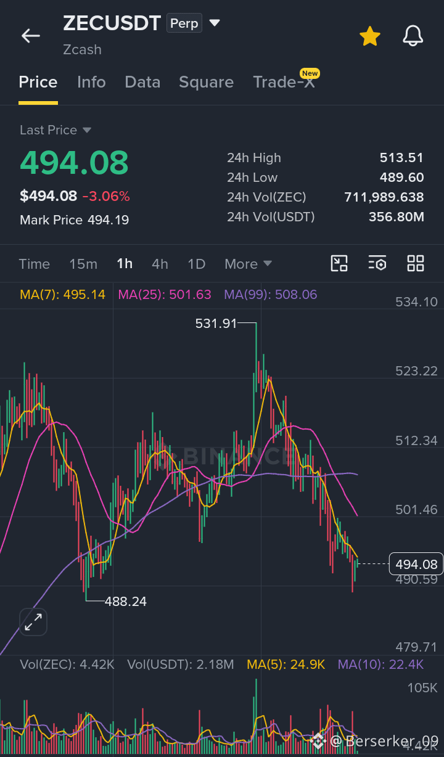Expand the ZECUSDT pair selector arrow
This screenshot has width=444, height=757.
pos(215,23)
